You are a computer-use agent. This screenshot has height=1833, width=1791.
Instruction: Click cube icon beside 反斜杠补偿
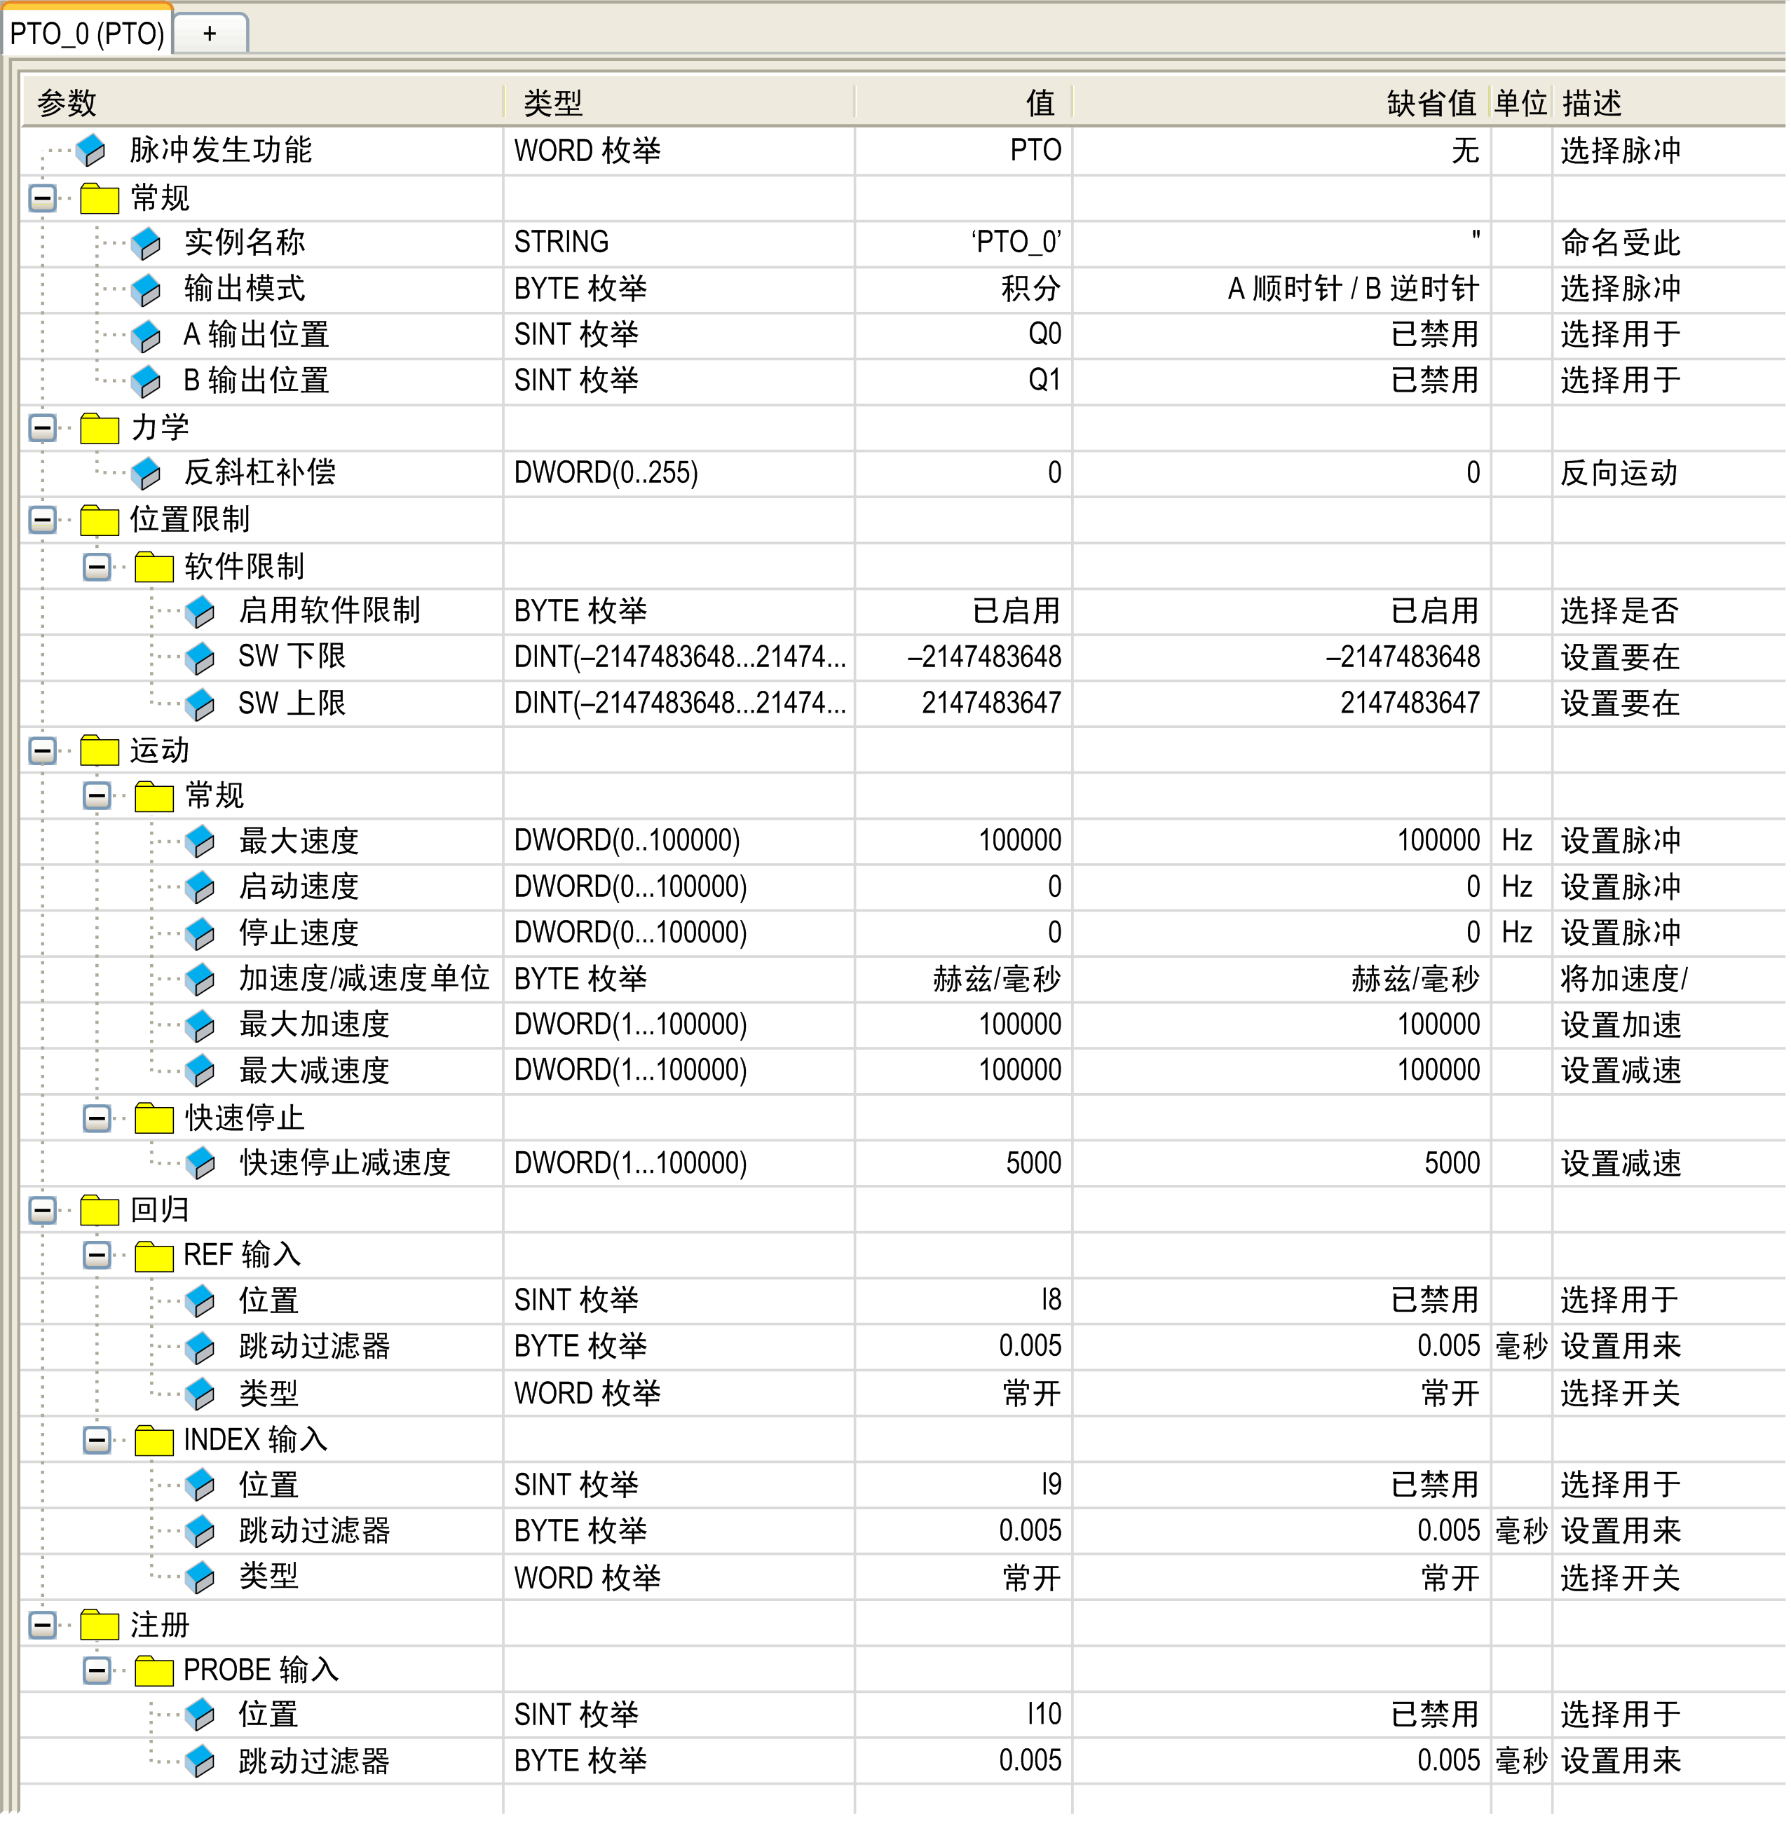coord(146,473)
